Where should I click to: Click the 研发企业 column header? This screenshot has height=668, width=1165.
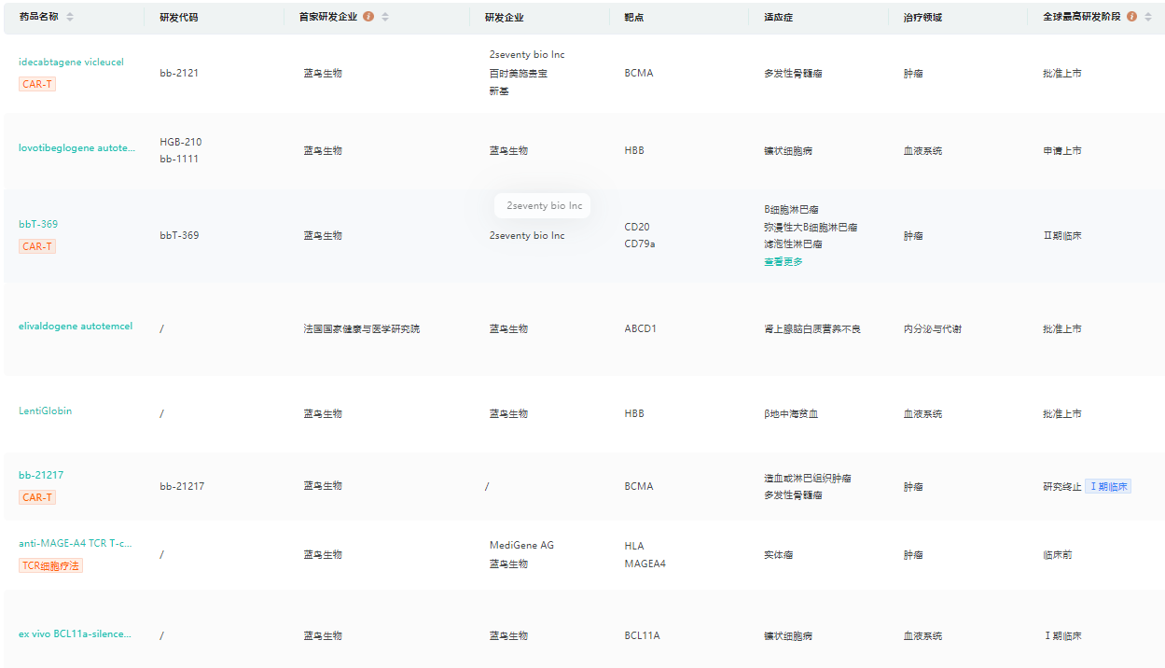[x=504, y=17]
